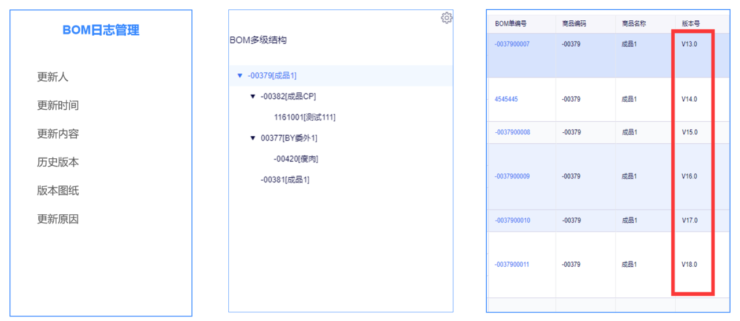Select the 版本图纸 menu item
This screenshot has height=321, width=740.
click(x=58, y=191)
